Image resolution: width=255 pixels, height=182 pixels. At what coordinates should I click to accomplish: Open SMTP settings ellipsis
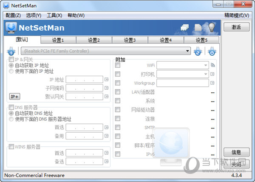point(212,128)
